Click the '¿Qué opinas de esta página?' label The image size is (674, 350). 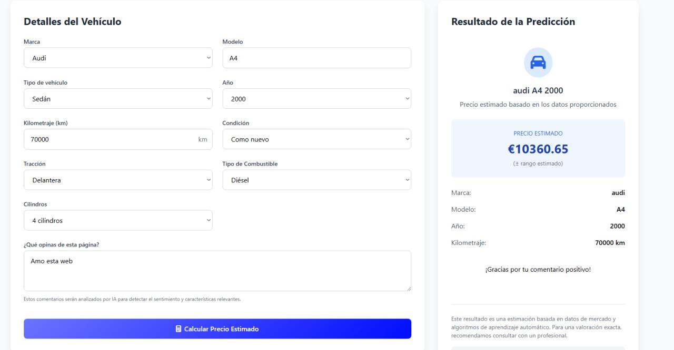pos(60,245)
